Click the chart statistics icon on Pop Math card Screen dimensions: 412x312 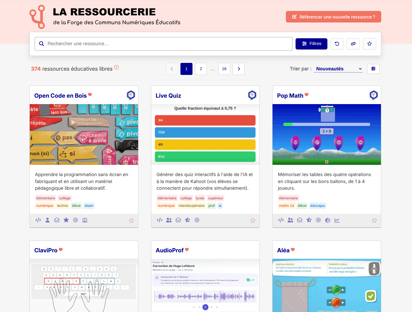337,220
